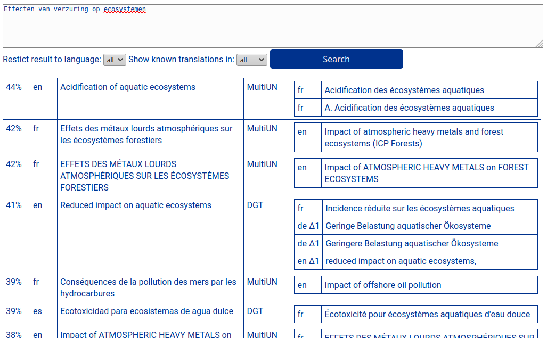This screenshot has height=338, width=547.
Task: Click 'Impact of offshore oil pollution' translation
Action: coord(383,285)
